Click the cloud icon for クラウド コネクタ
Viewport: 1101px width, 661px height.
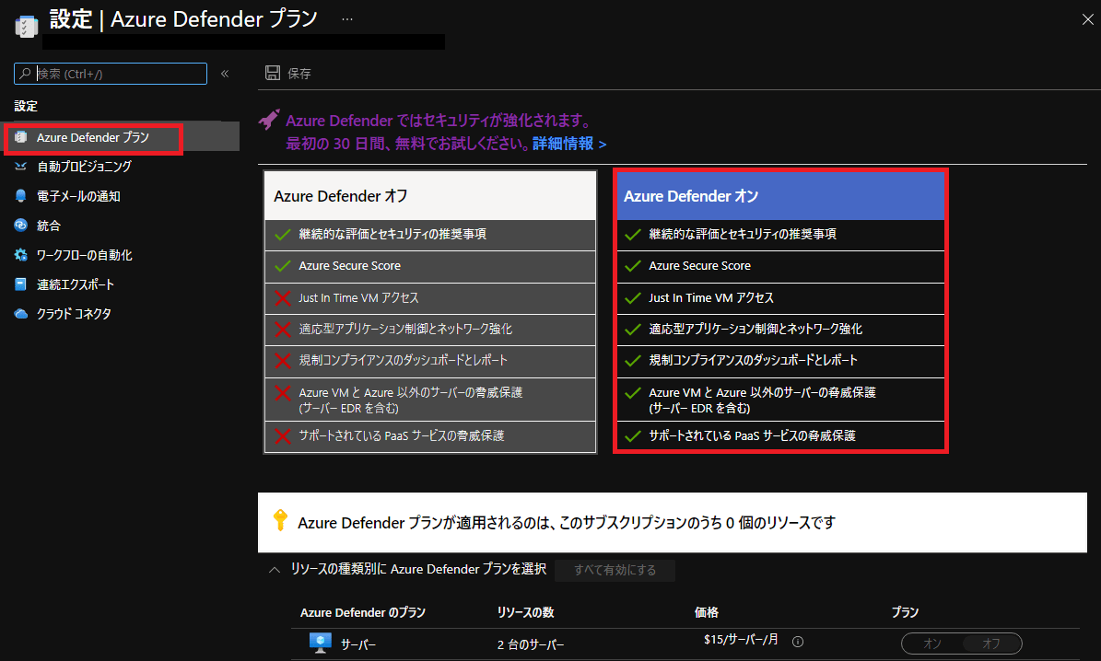coord(21,314)
